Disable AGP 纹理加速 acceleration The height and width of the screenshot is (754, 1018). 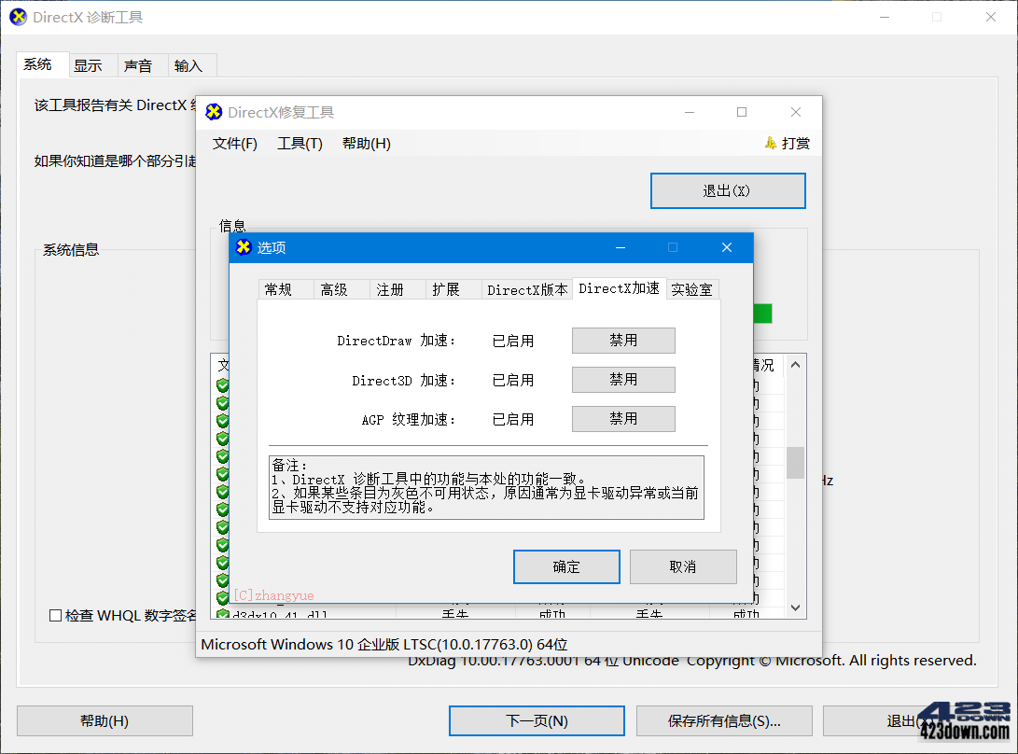pos(622,418)
